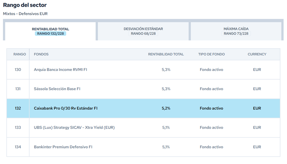
Task: Click the Rango 132/228 badge
Action: click(51, 33)
